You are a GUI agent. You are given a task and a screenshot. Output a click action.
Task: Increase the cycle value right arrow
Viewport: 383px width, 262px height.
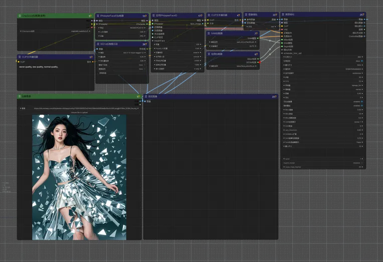pyautogui.click(x=362, y=159)
